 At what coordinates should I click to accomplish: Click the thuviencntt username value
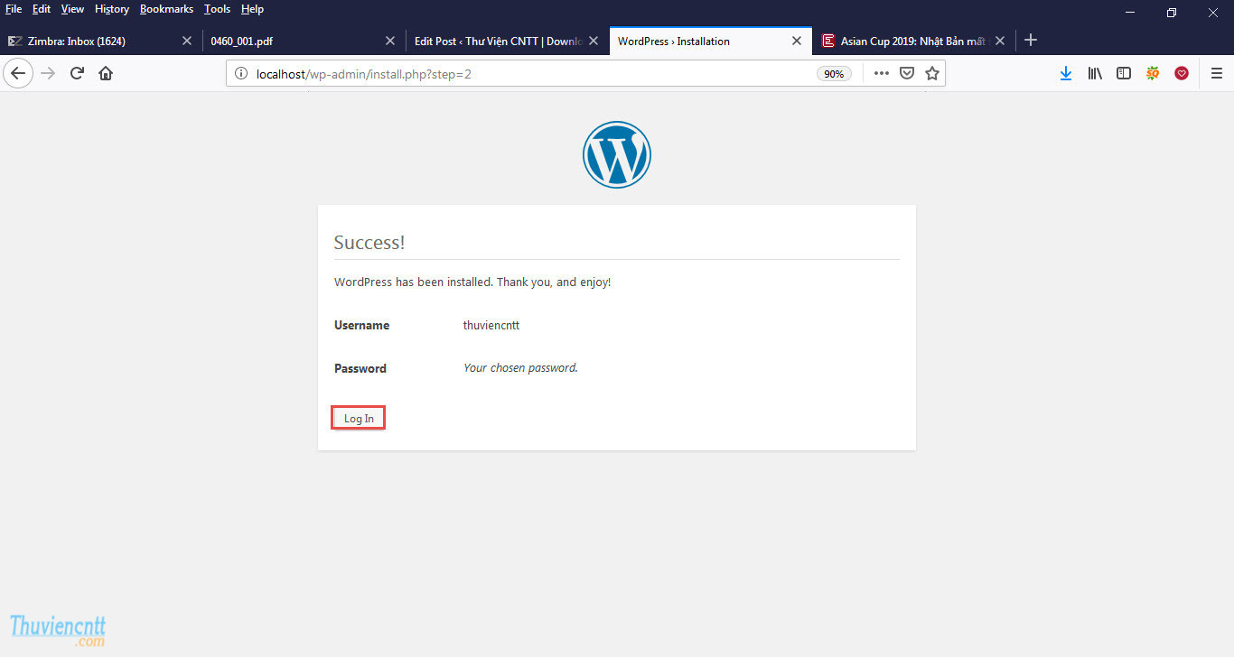pyautogui.click(x=491, y=325)
